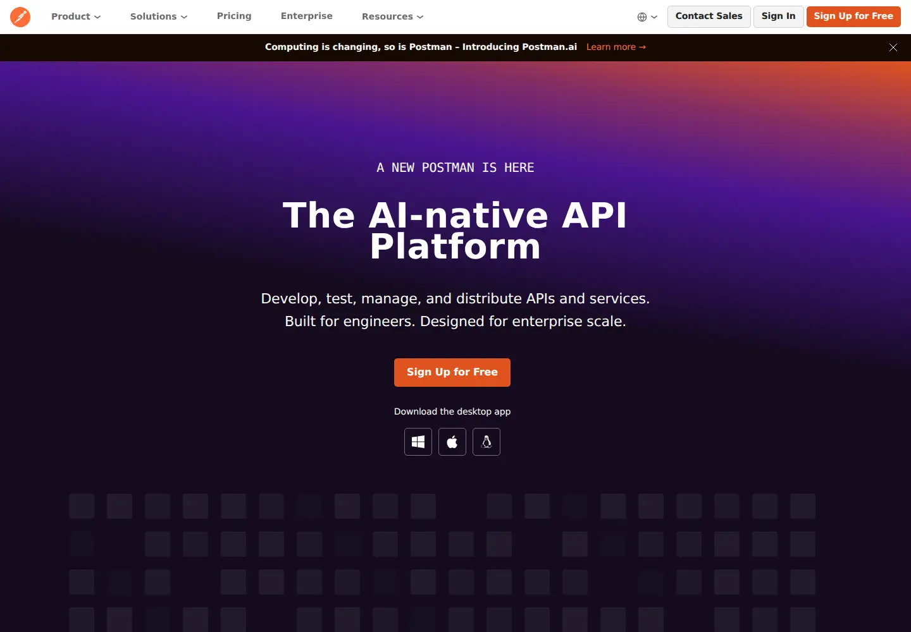Click the 'A NEW POSTMAN IS HERE' text
Image resolution: width=911 pixels, height=632 pixels.
(455, 167)
